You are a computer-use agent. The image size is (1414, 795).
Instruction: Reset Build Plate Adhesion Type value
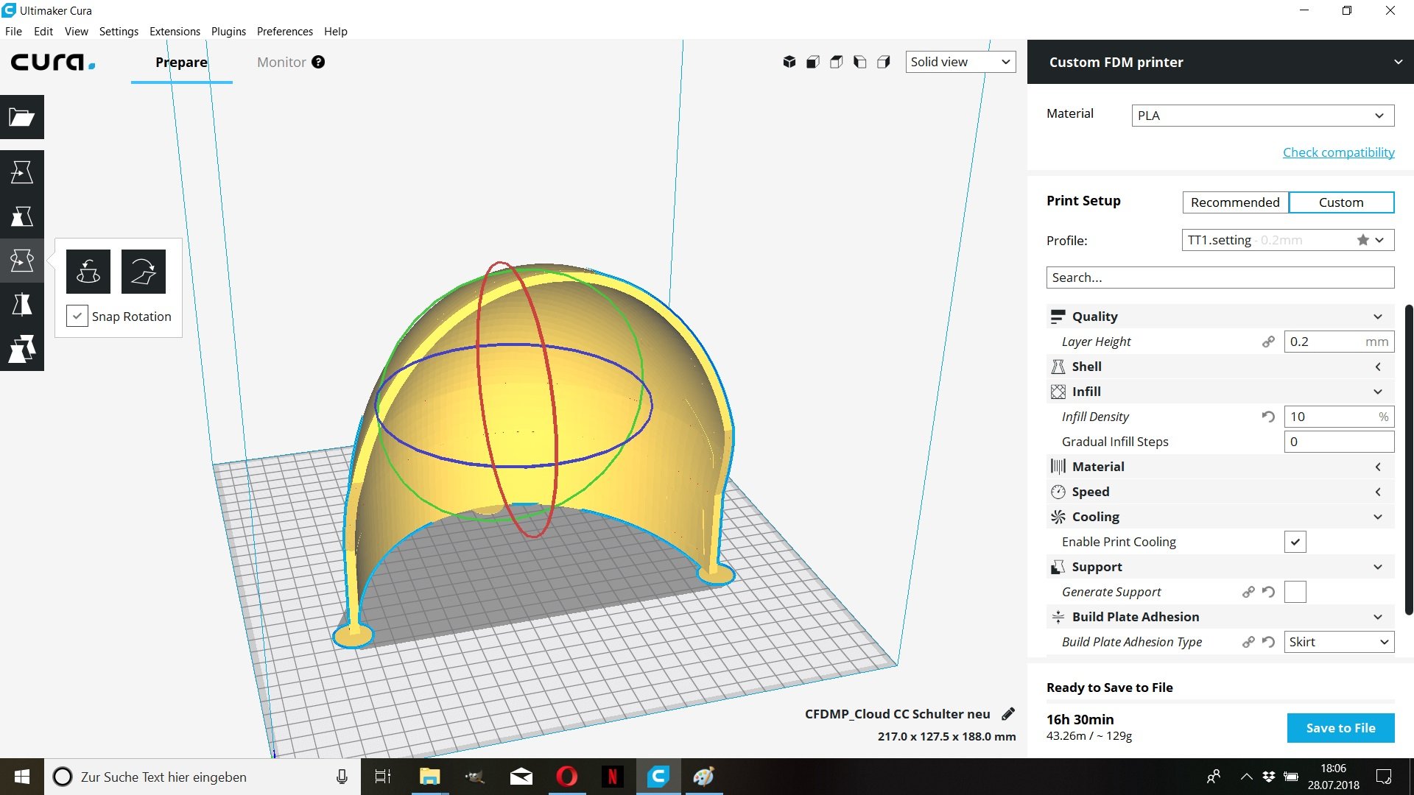[1268, 642]
